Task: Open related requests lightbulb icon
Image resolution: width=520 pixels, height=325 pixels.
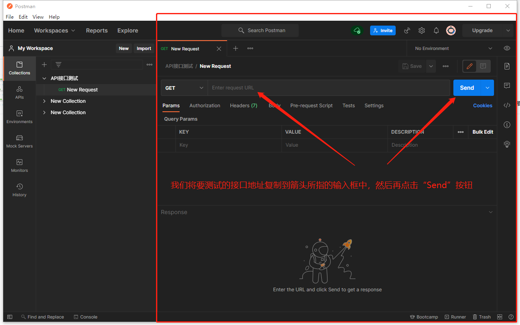Action: point(507,144)
